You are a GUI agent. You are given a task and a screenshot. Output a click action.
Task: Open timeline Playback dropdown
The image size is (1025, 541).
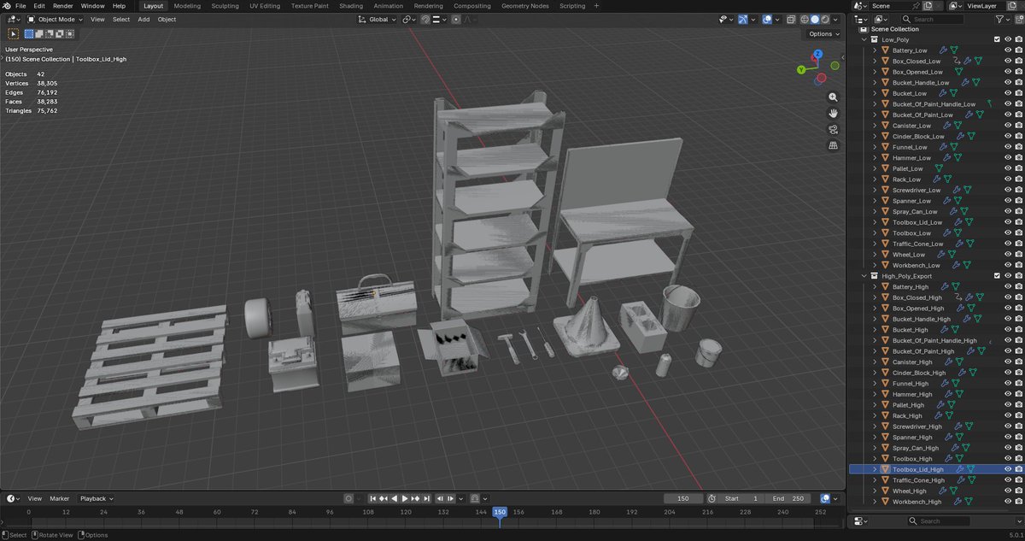pyautogui.click(x=97, y=498)
